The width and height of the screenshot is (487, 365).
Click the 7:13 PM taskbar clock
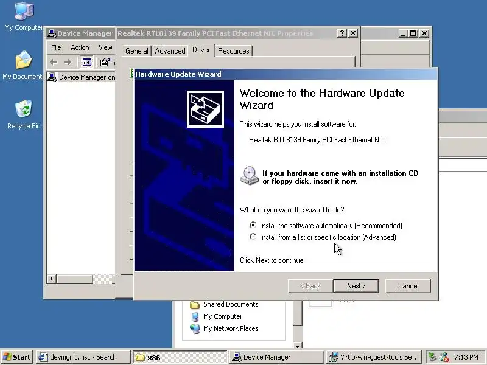[466, 357]
